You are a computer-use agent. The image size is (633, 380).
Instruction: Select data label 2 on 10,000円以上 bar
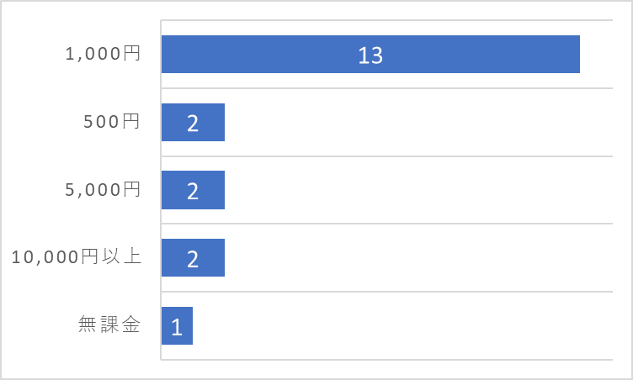[x=193, y=259]
